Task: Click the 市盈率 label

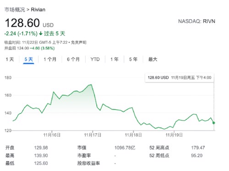Action: point(84,155)
